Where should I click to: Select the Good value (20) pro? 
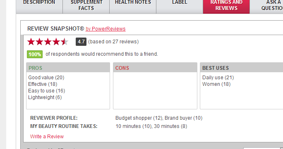click(x=46, y=78)
